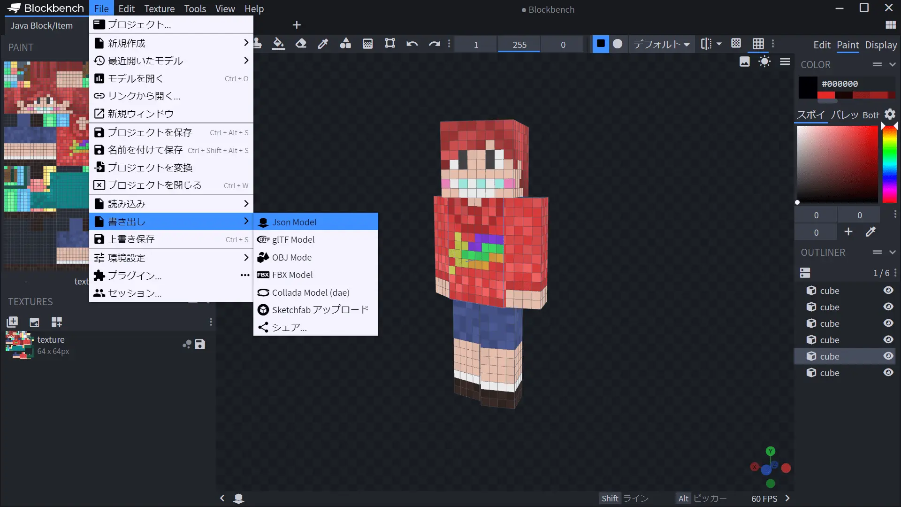
Task: Toggle viewport shading sun icon
Action: (x=764, y=61)
